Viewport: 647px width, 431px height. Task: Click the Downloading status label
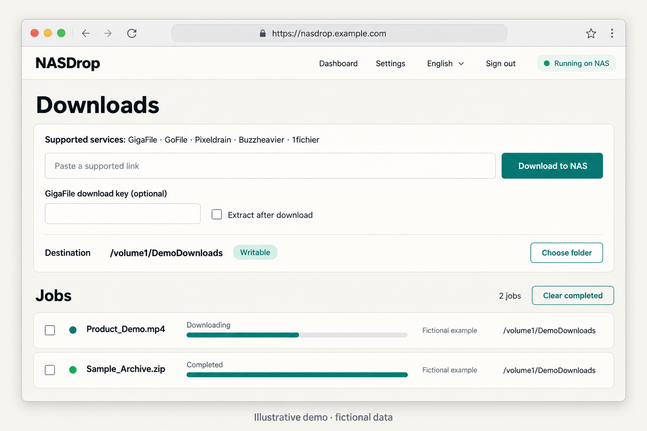pyautogui.click(x=209, y=325)
